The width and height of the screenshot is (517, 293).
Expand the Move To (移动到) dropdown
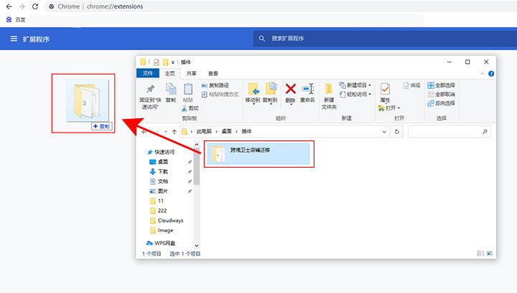click(x=253, y=103)
